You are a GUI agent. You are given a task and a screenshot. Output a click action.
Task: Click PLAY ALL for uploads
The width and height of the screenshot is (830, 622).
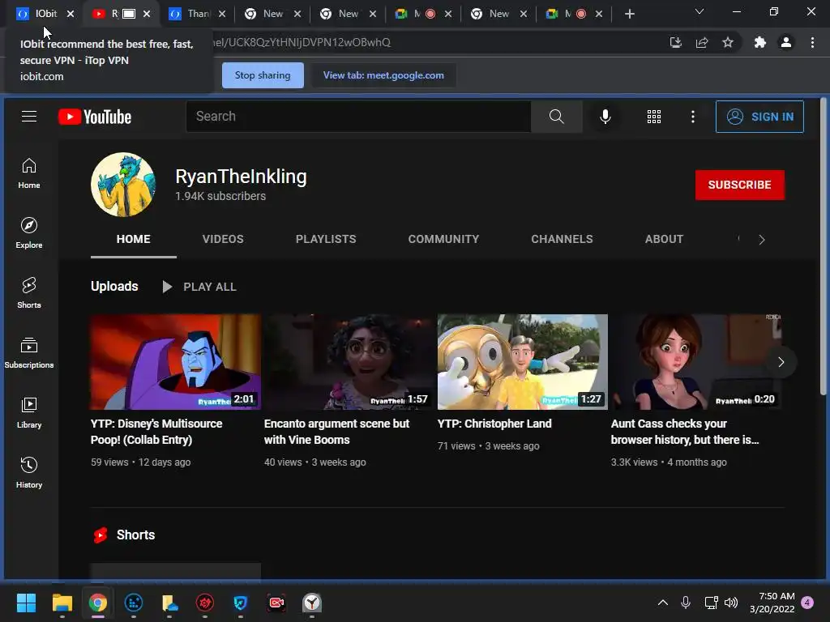[199, 287]
